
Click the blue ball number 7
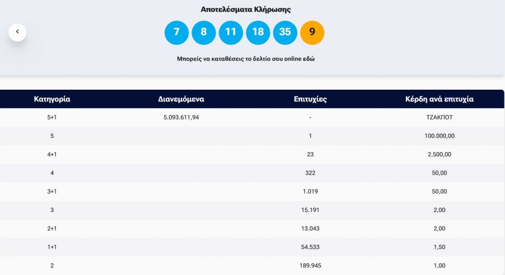(177, 32)
